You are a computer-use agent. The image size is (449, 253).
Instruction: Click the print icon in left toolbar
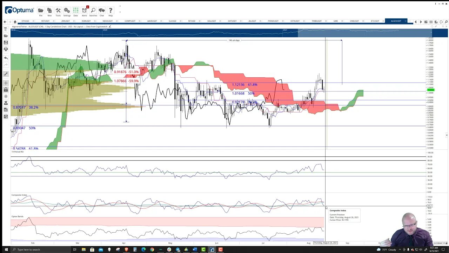pos(6,49)
